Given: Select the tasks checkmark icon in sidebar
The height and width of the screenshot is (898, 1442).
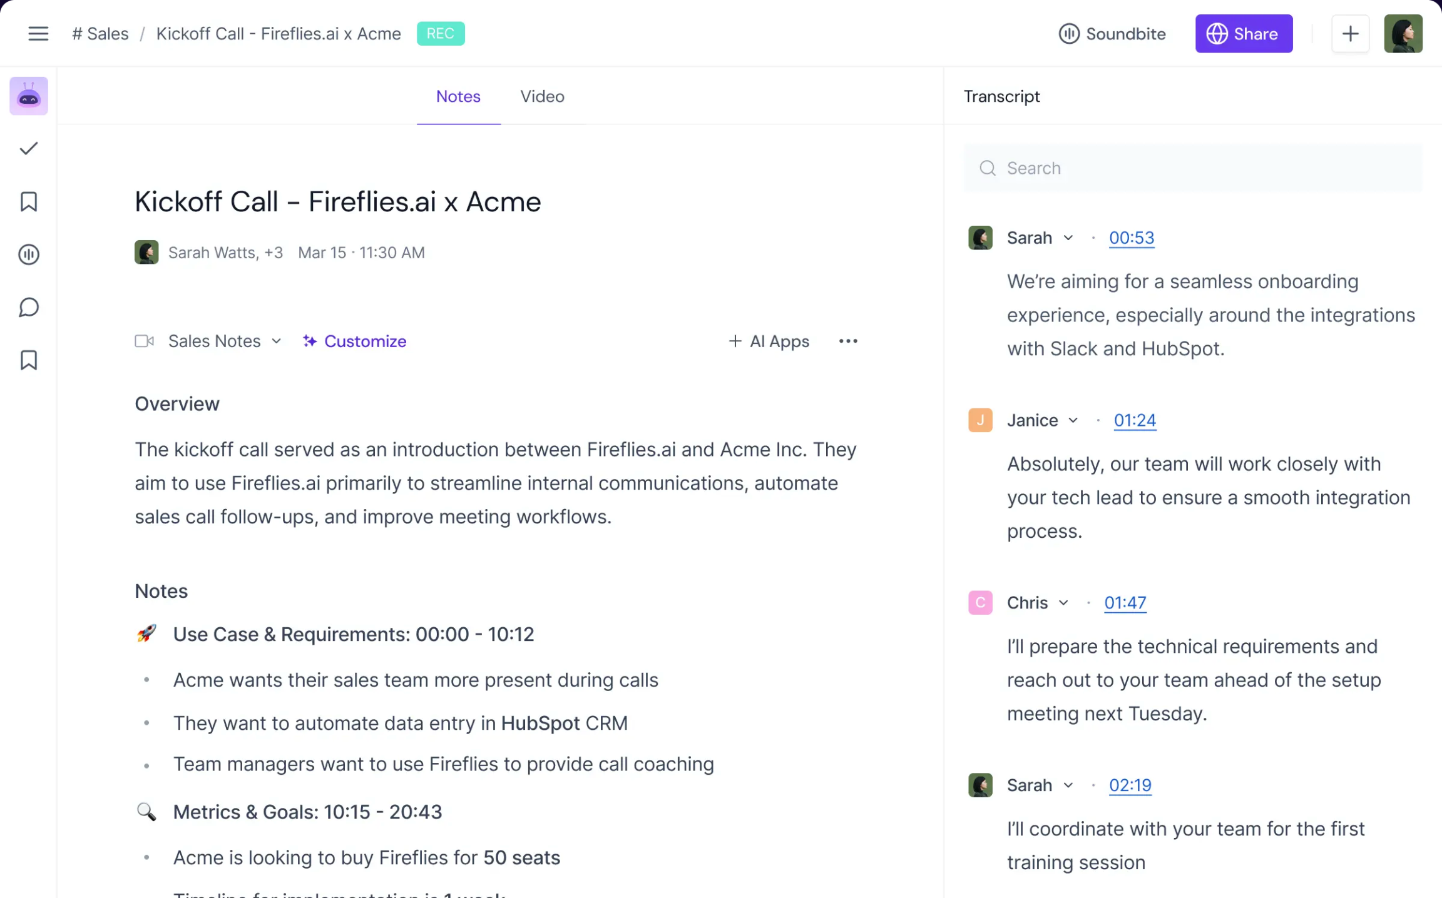Looking at the screenshot, I should (x=28, y=149).
